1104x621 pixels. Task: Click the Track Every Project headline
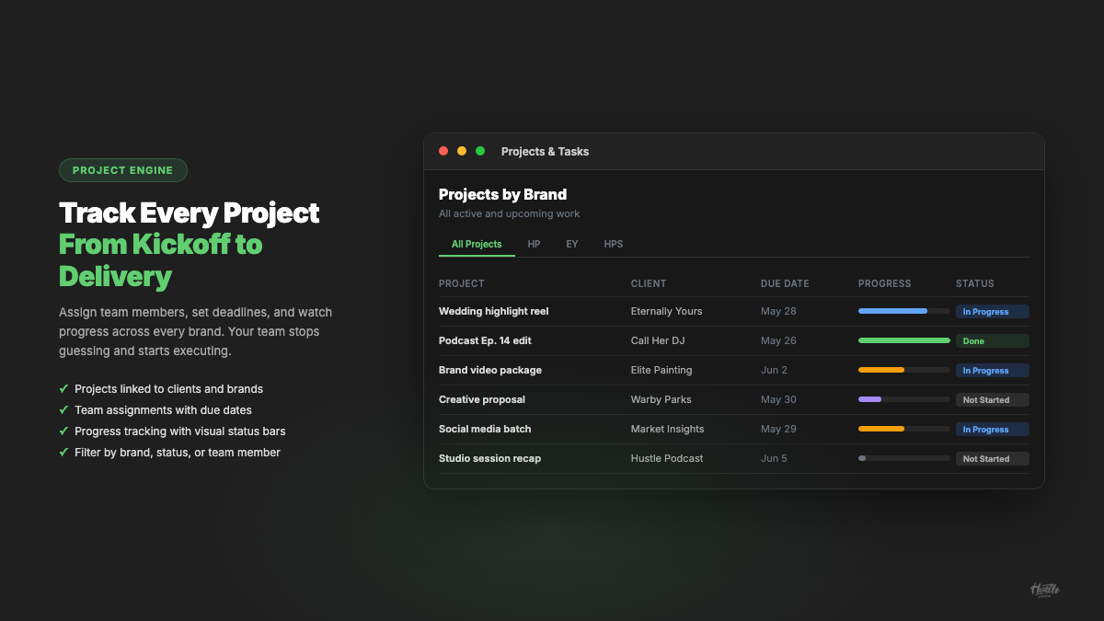point(190,213)
